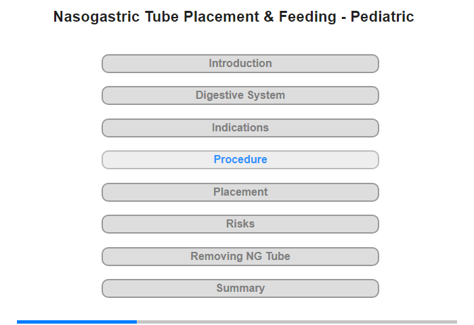Click the Summary label at list bottom
The image size is (474, 325).
click(240, 288)
